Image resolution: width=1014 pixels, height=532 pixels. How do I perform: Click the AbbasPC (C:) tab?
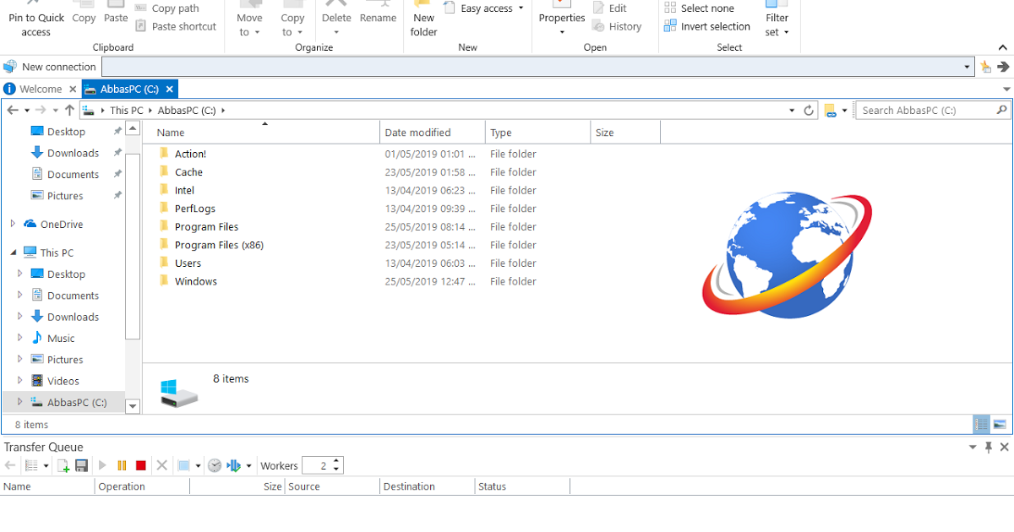129,88
